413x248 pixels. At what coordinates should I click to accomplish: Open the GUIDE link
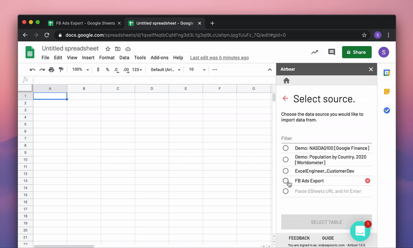(x=328, y=238)
